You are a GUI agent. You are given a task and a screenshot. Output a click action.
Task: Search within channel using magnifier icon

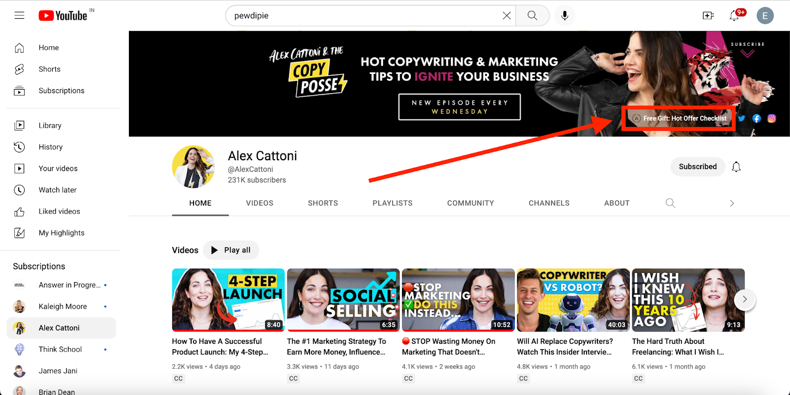point(670,203)
